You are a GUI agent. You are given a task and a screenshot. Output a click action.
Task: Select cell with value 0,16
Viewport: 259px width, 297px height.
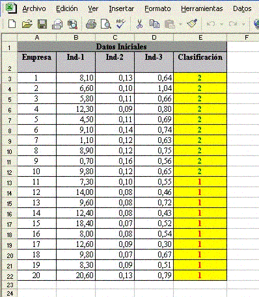click(x=115, y=161)
